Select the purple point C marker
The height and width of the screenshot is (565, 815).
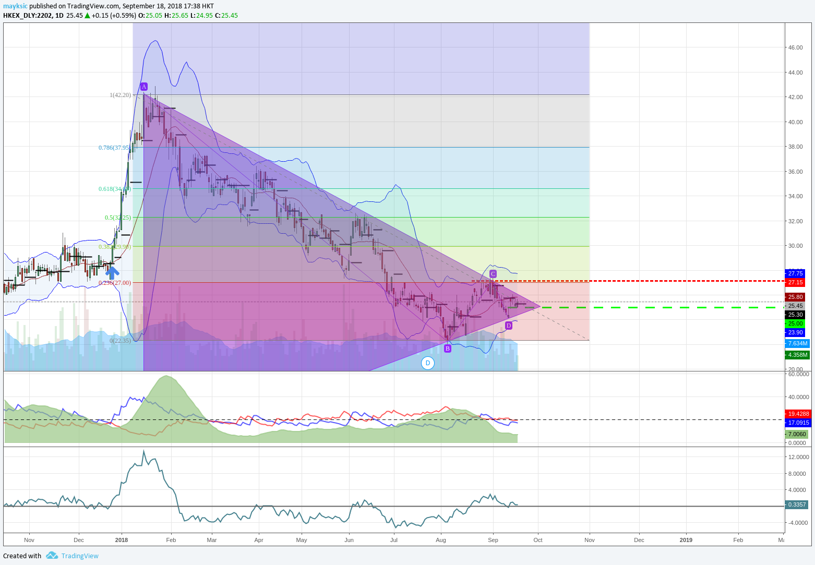click(x=493, y=274)
